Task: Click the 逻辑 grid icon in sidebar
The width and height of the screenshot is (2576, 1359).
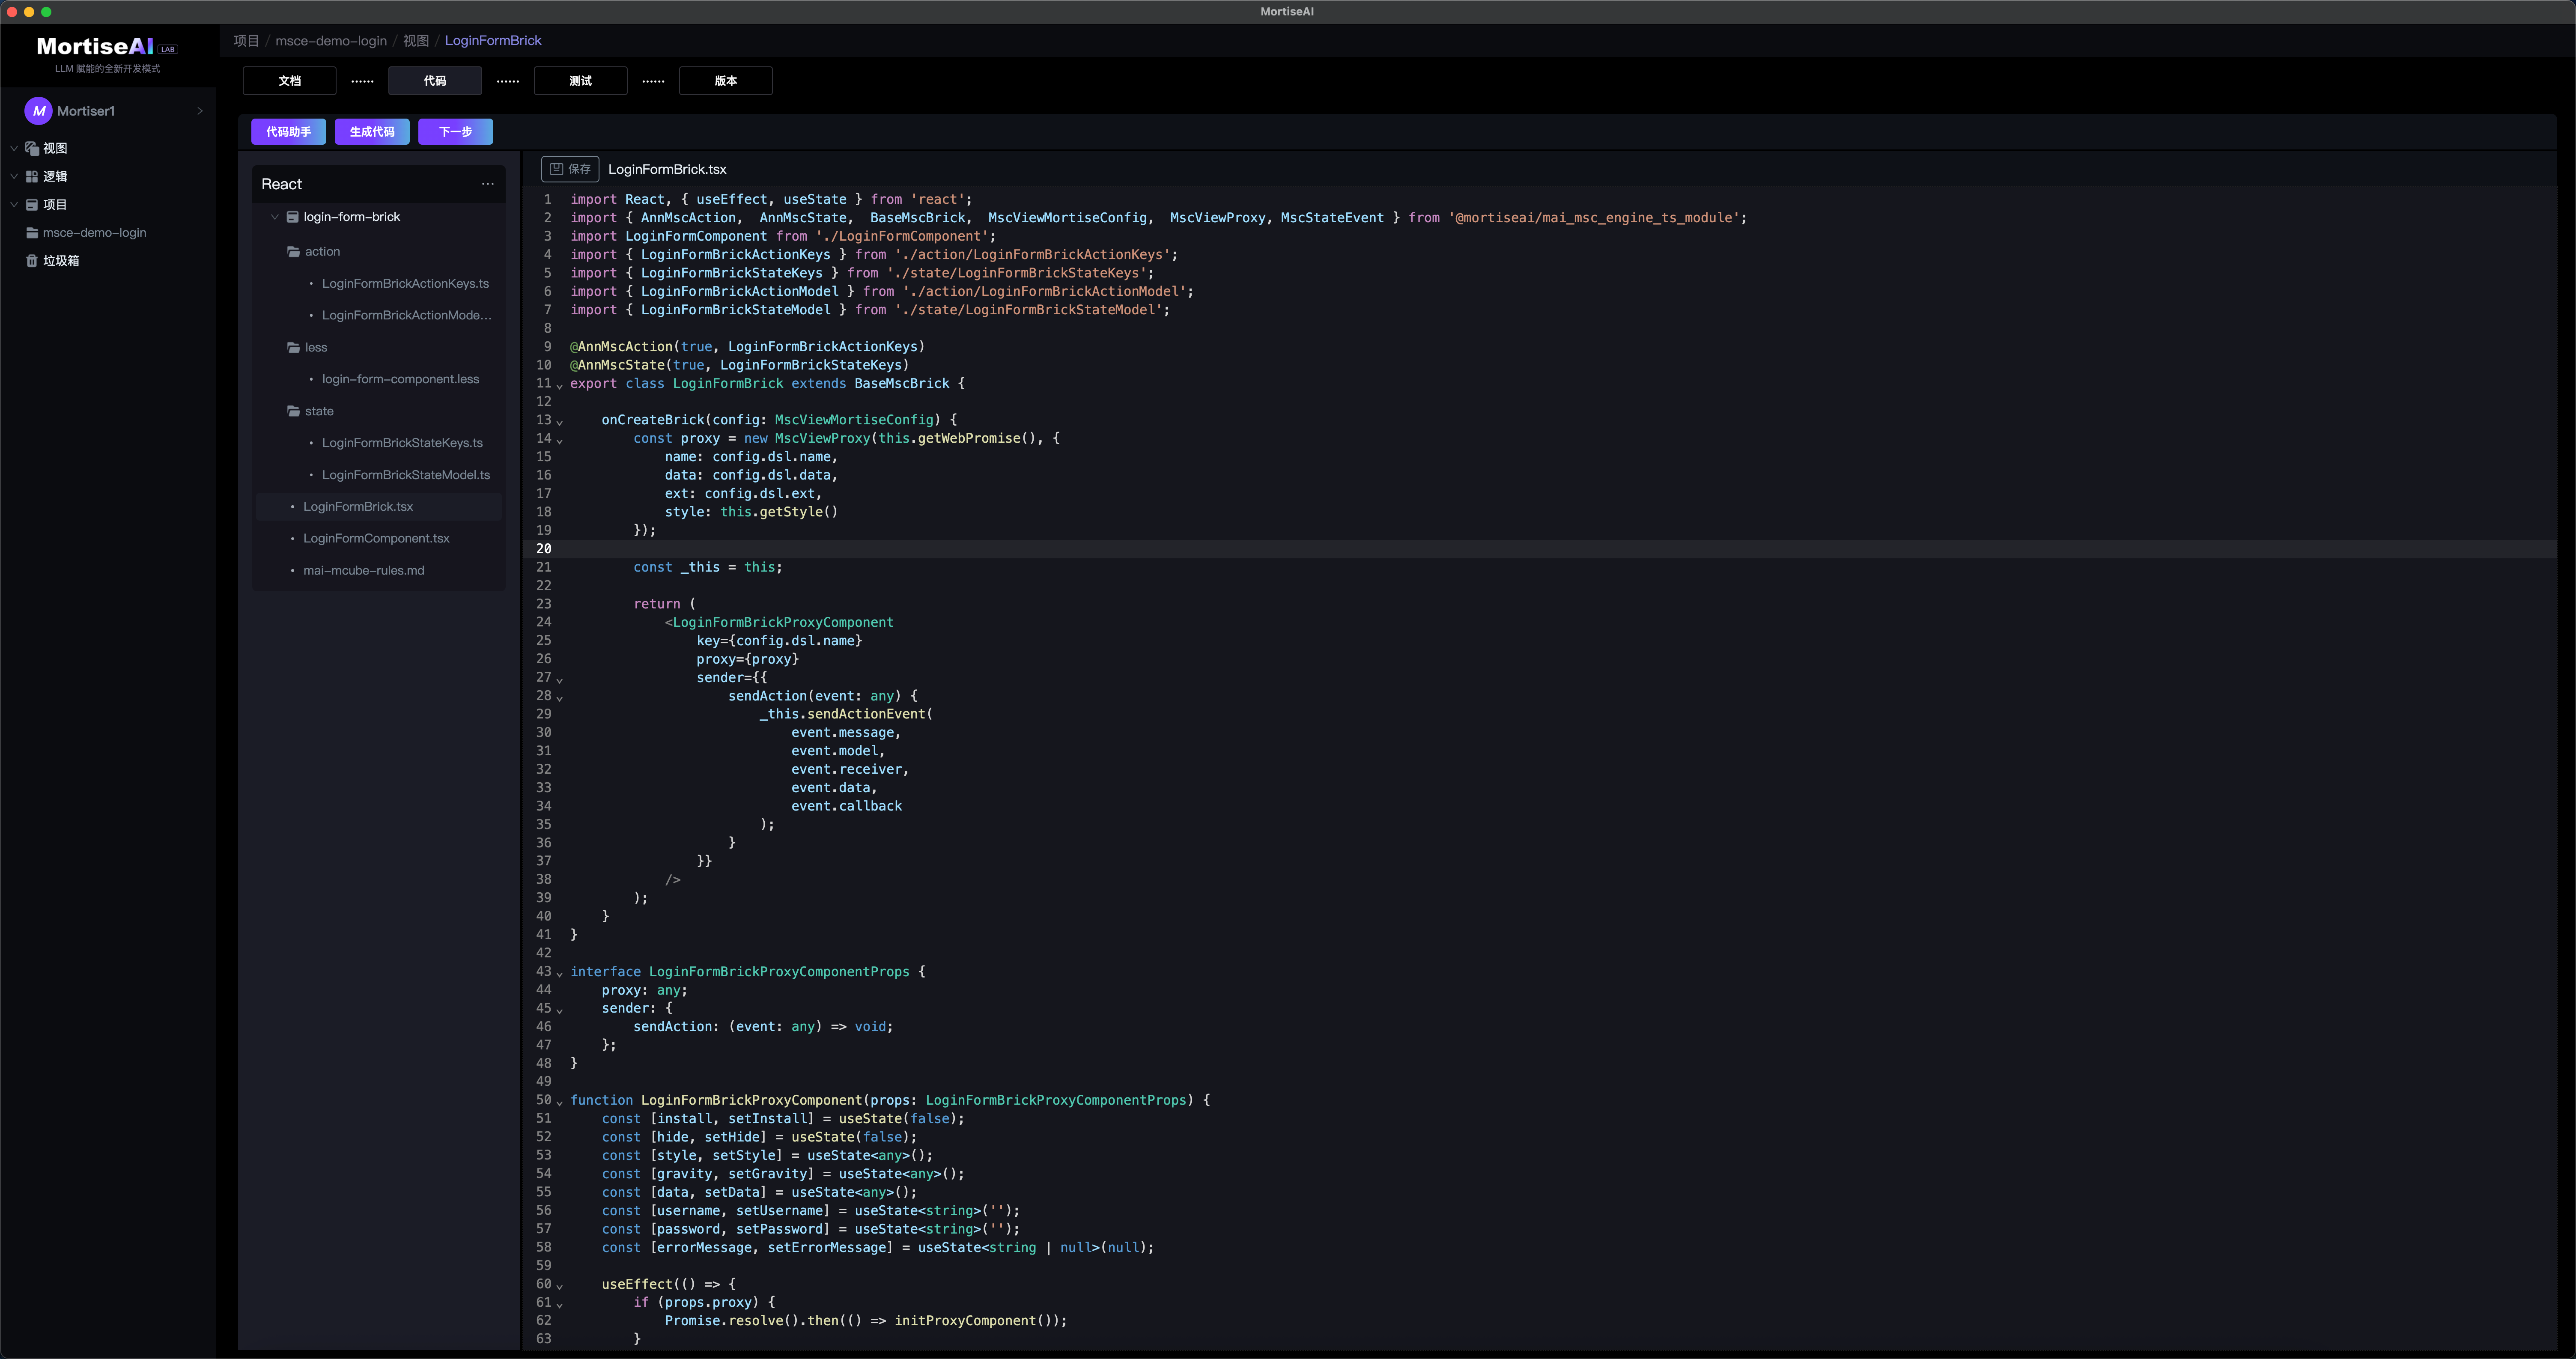Action: pos(32,176)
